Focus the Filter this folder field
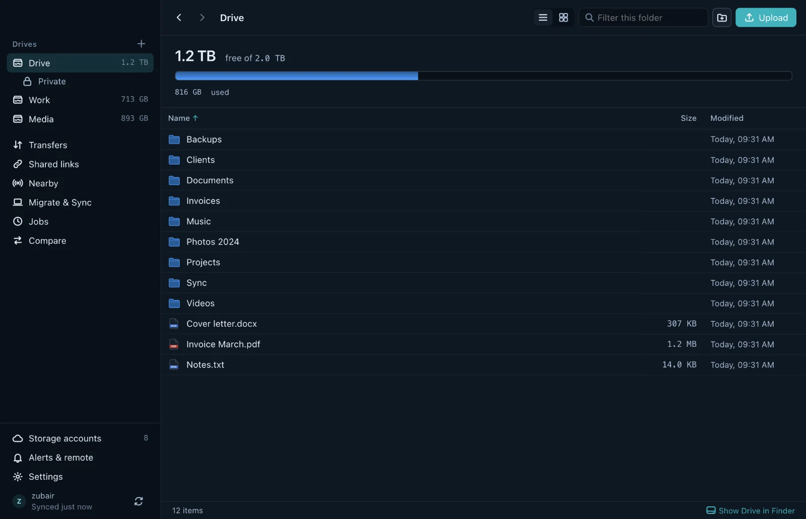This screenshot has height=519, width=806. pyautogui.click(x=643, y=18)
